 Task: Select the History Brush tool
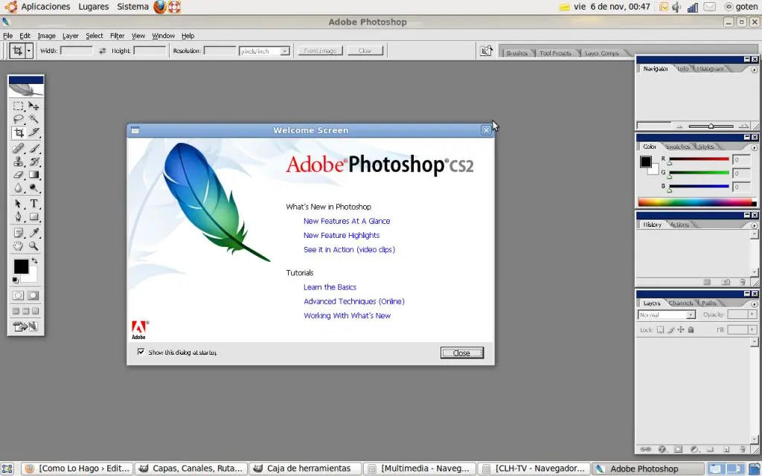[x=33, y=161]
